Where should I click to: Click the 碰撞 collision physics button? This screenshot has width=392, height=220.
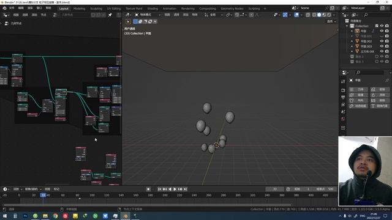pyautogui.click(x=358, y=95)
